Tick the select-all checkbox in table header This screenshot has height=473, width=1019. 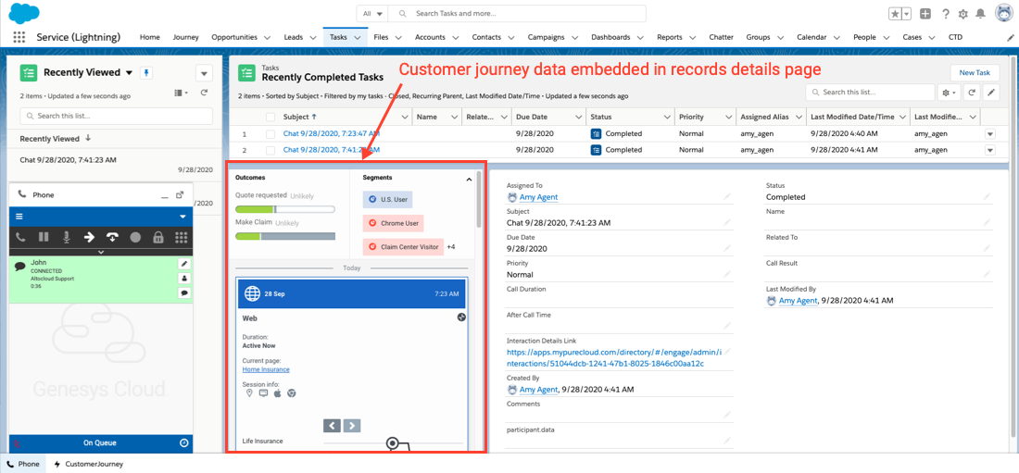270,117
